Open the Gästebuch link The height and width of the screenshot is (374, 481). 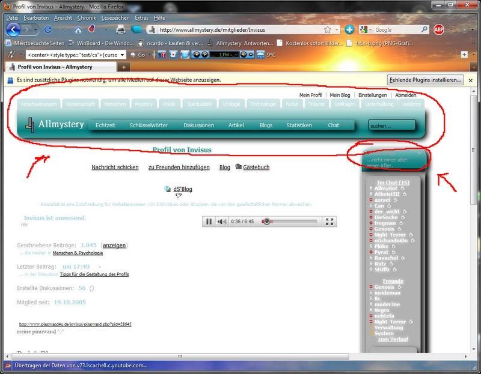[x=256, y=167]
